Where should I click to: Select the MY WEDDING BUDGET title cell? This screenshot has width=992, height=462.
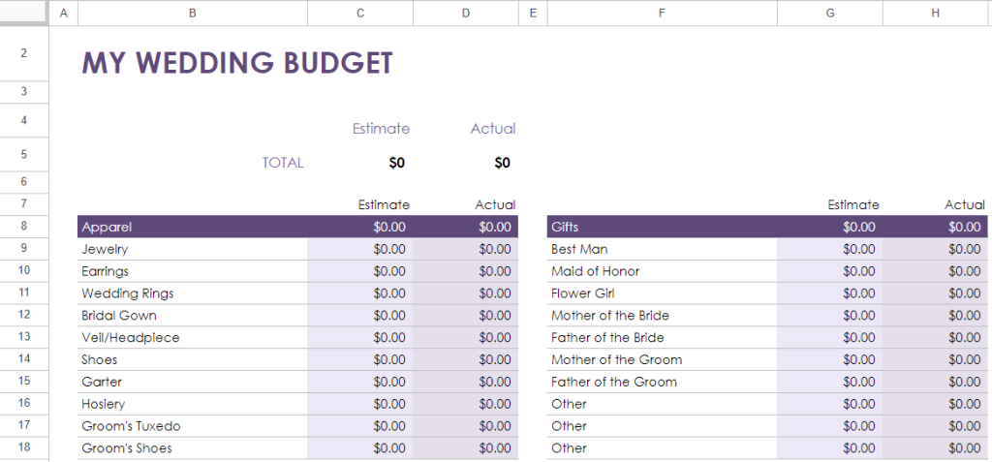[237, 63]
